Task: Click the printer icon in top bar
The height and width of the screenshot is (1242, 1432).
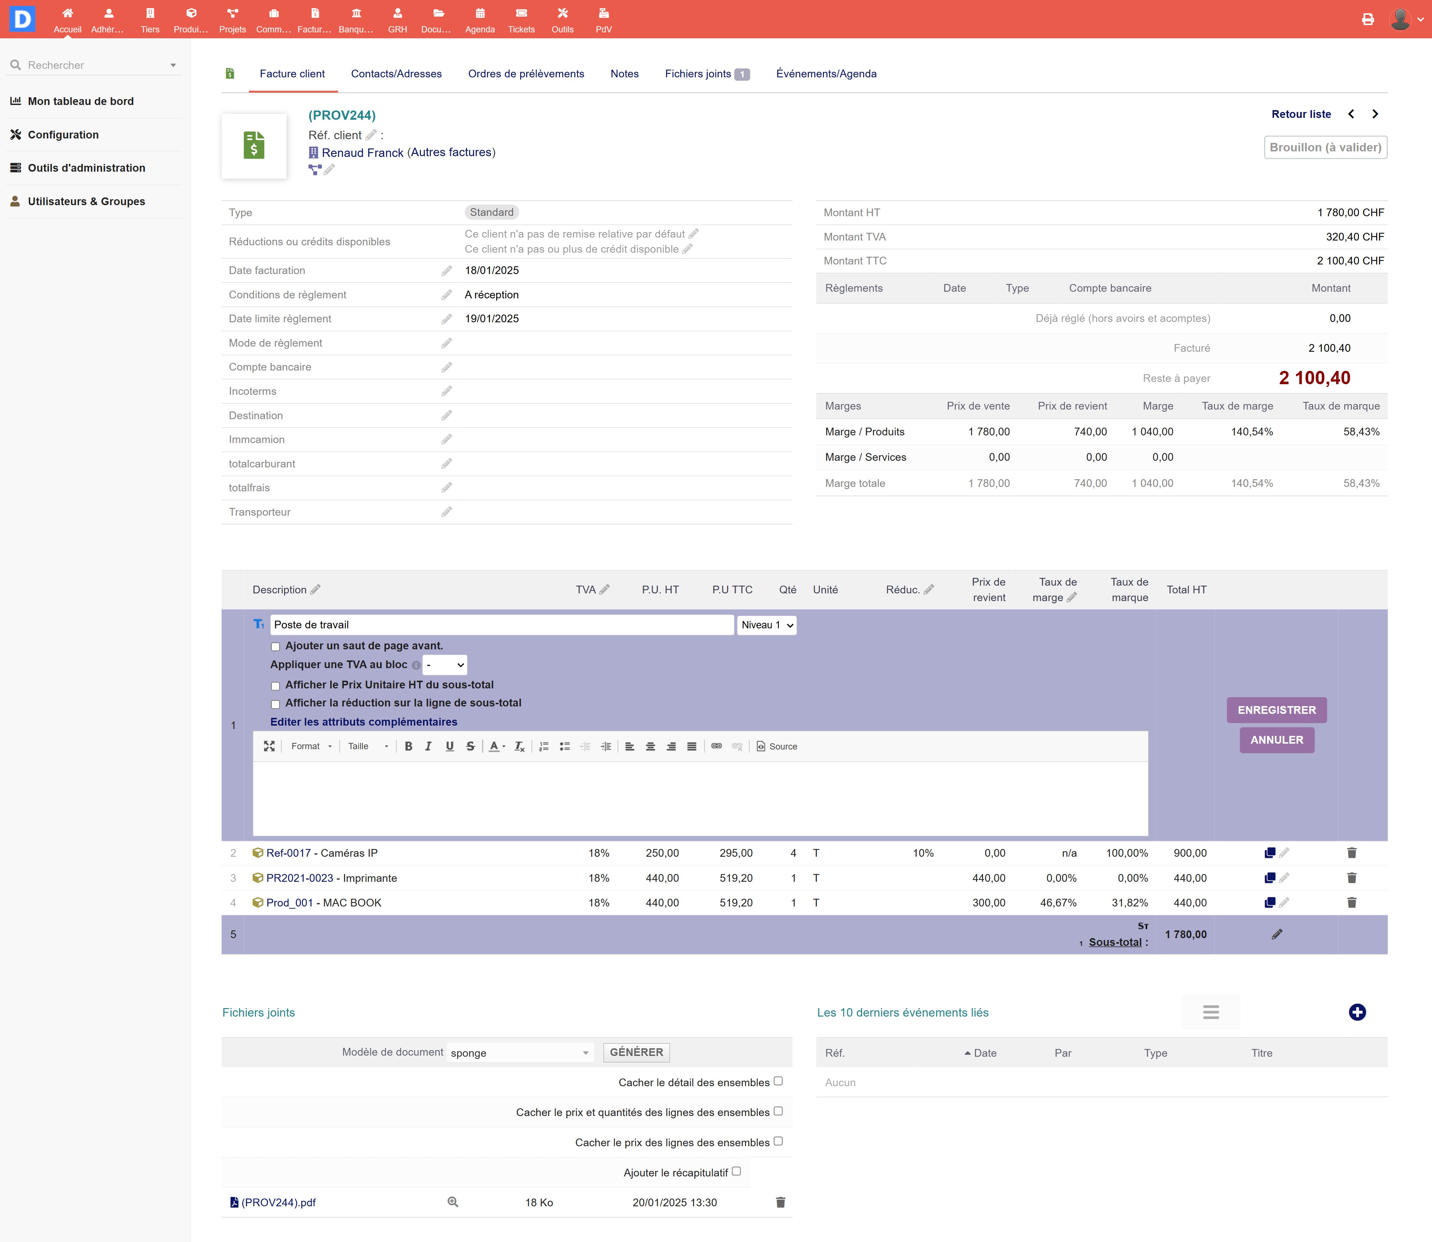Action: tap(1368, 20)
